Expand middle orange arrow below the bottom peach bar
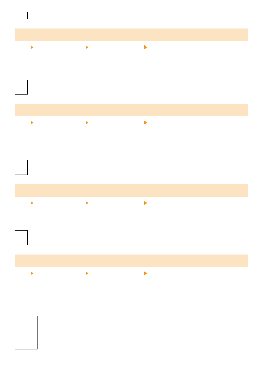Image resolution: width=260 pixels, height=374 pixels. 87,273
